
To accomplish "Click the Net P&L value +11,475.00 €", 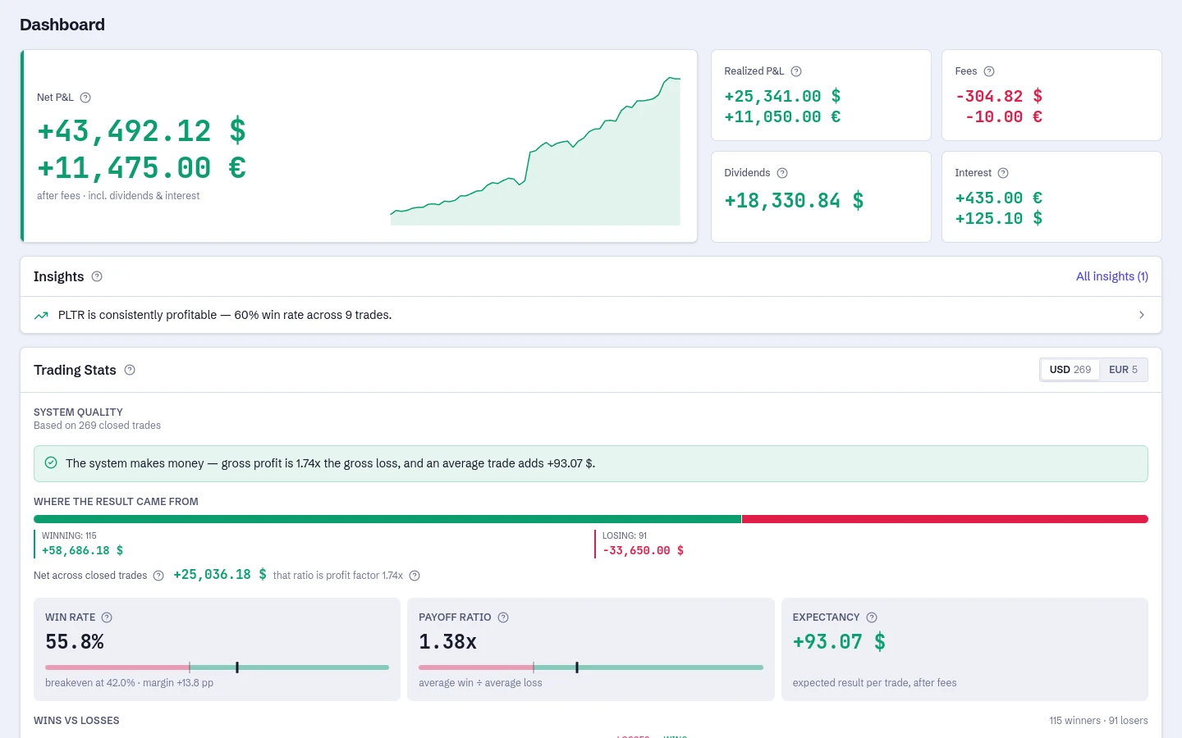I will coord(141,168).
